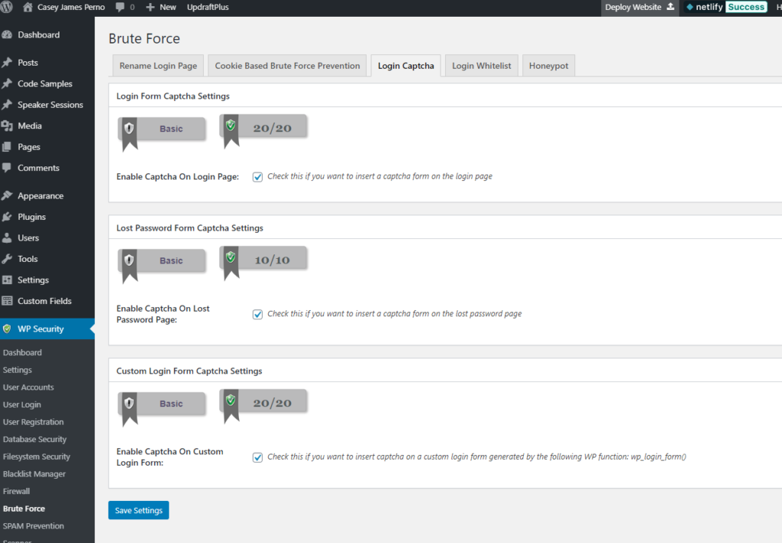Click the Media icon in sidebar
The image size is (782, 543).
[x=7, y=126]
